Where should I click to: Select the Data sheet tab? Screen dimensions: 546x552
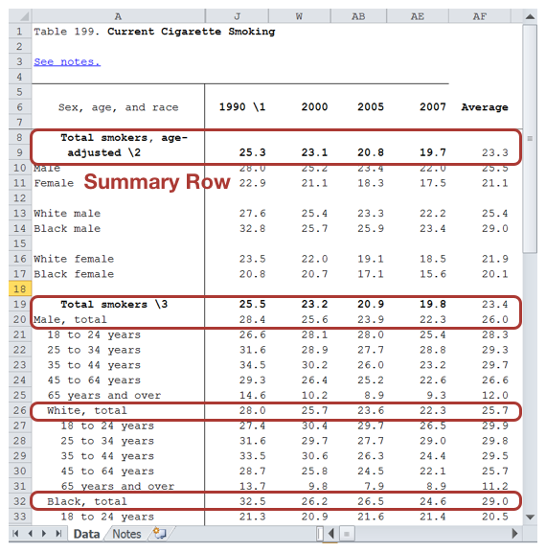pos(86,534)
